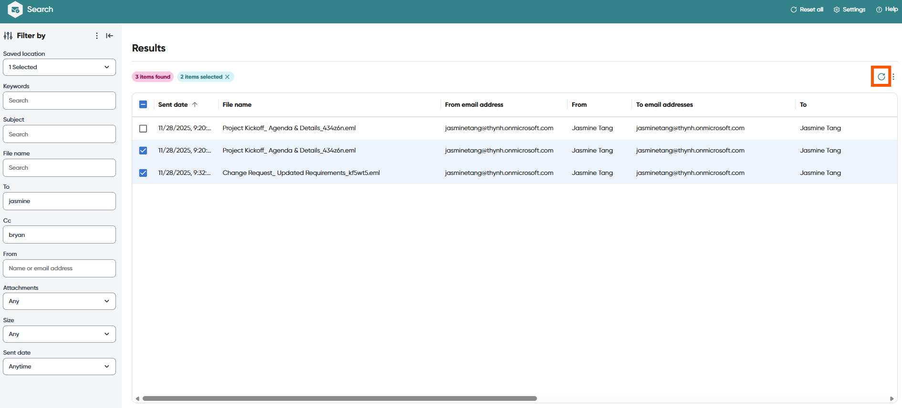The image size is (902, 408).
Task: Click the To email addresses column header
Action: tap(664, 105)
